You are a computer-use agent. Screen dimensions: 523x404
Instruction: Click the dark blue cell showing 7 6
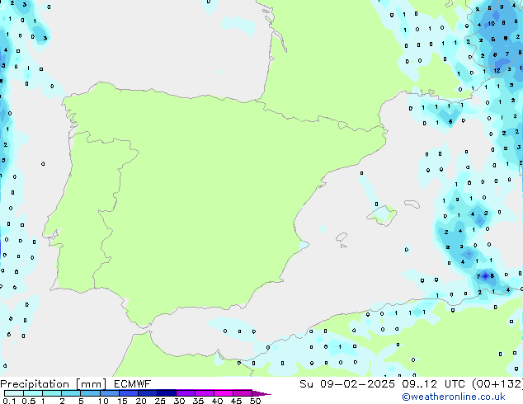pos(486,275)
